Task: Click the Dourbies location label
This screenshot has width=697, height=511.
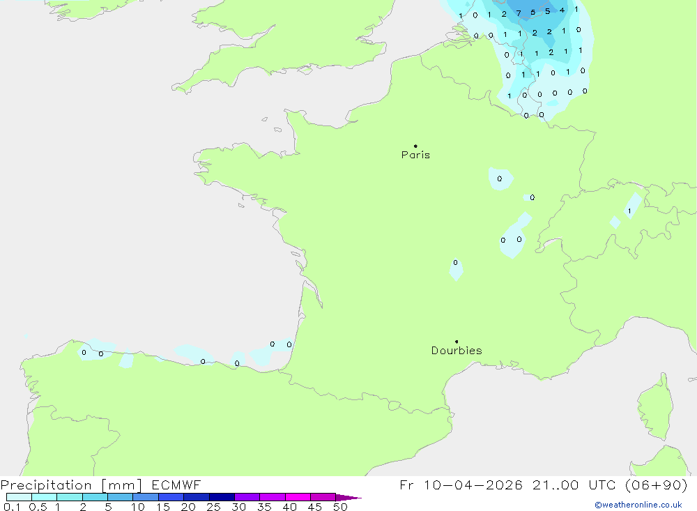Action: pos(457,351)
